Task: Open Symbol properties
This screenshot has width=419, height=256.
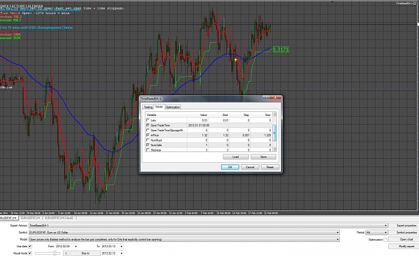Action: point(404,233)
